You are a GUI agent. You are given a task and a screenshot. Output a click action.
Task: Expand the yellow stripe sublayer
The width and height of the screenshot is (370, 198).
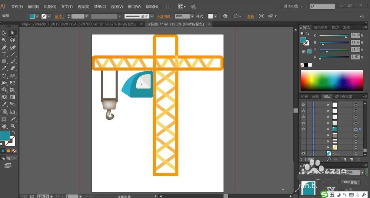(x=328, y=147)
